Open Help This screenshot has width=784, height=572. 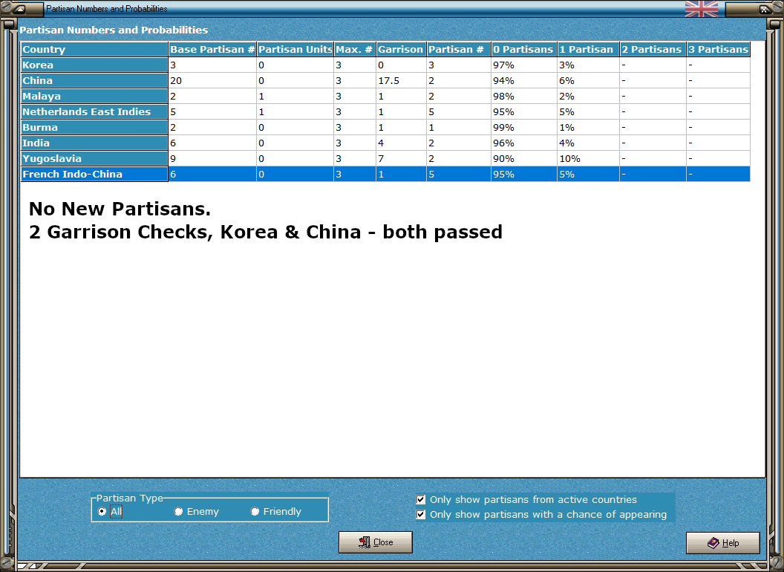[722, 543]
